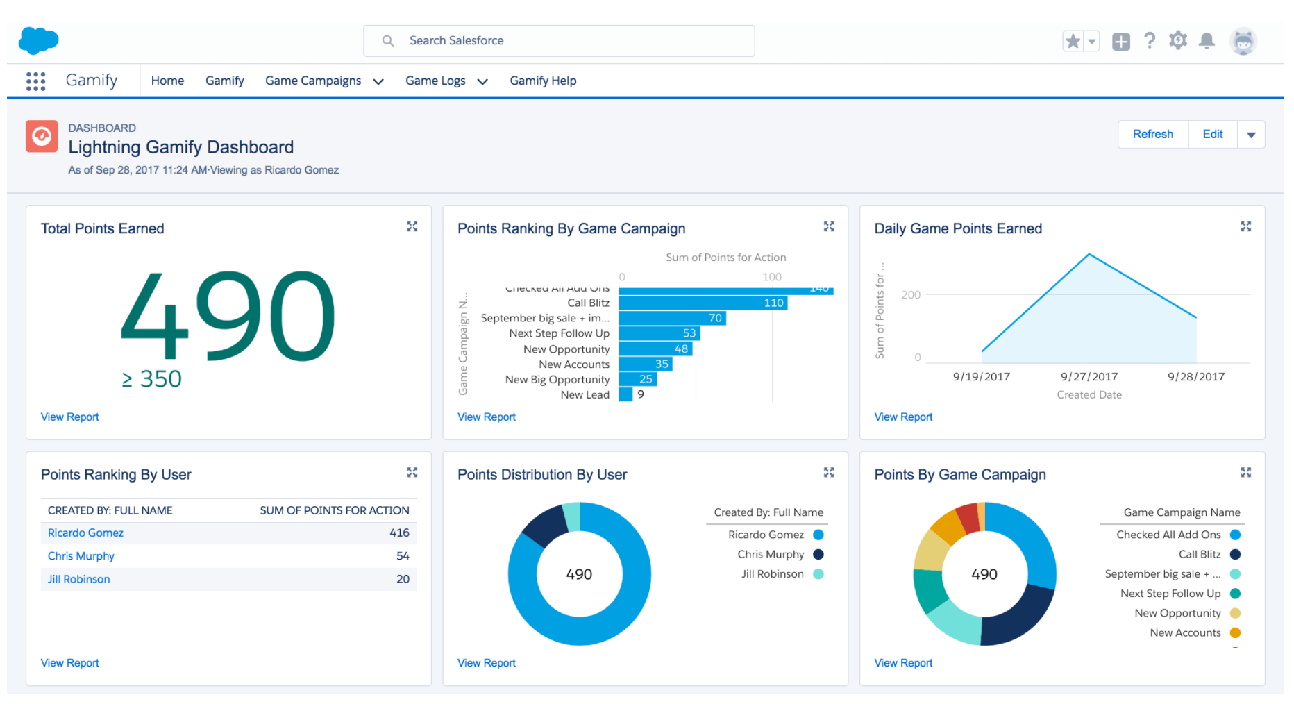Open the Jill Robinson user link

click(78, 578)
